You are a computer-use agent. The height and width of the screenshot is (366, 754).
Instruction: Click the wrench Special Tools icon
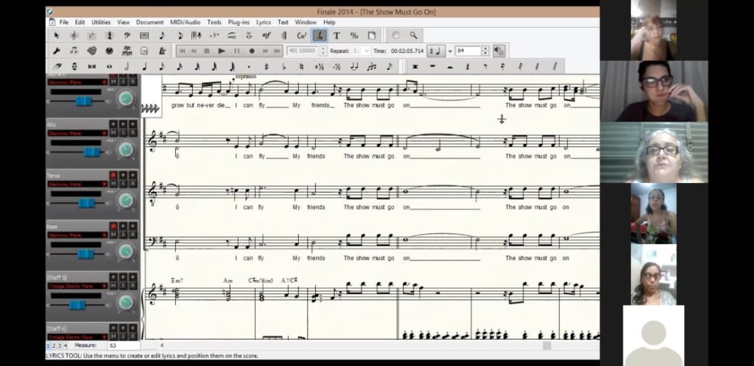coord(56,51)
